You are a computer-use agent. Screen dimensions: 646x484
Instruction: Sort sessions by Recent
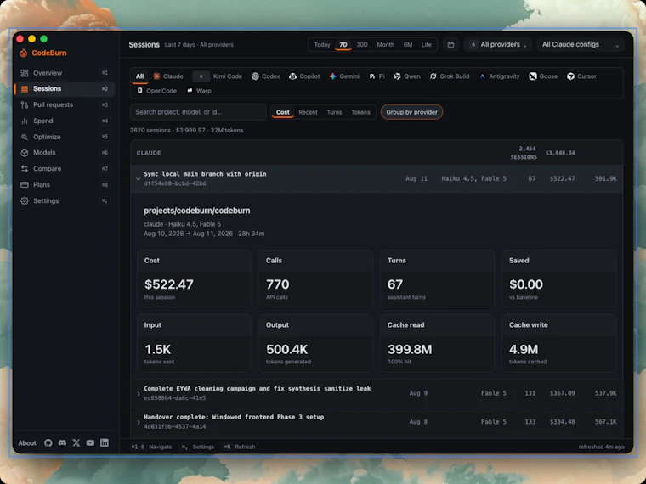click(308, 112)
